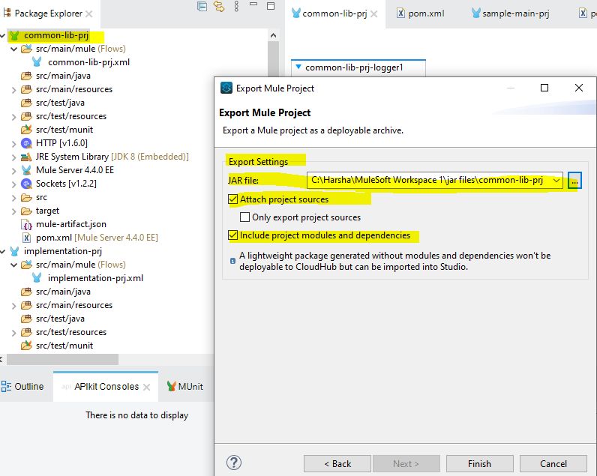Select src/test/java under common-lib-prj

point(60,103)
